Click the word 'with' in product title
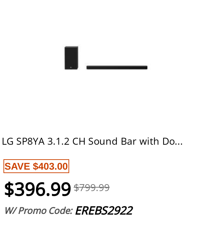Image resolution: width=211 pixels, height=252 pixels. pyautogui.click(x=149, y=142)
